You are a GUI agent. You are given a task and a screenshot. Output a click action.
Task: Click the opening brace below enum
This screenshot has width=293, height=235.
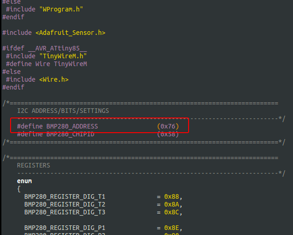tap(19, 189)
